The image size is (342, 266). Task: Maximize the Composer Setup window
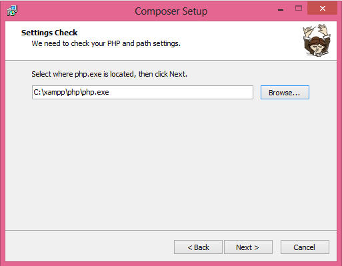click(299, 9)
